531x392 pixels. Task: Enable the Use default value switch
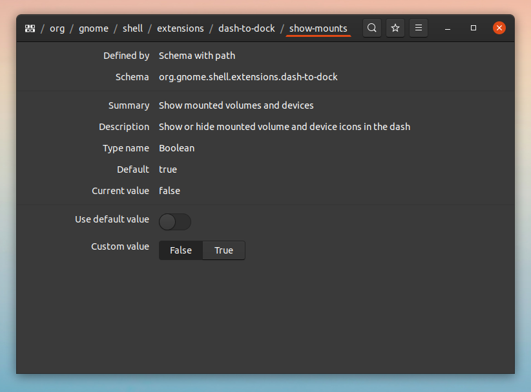[x=174, y=222]
